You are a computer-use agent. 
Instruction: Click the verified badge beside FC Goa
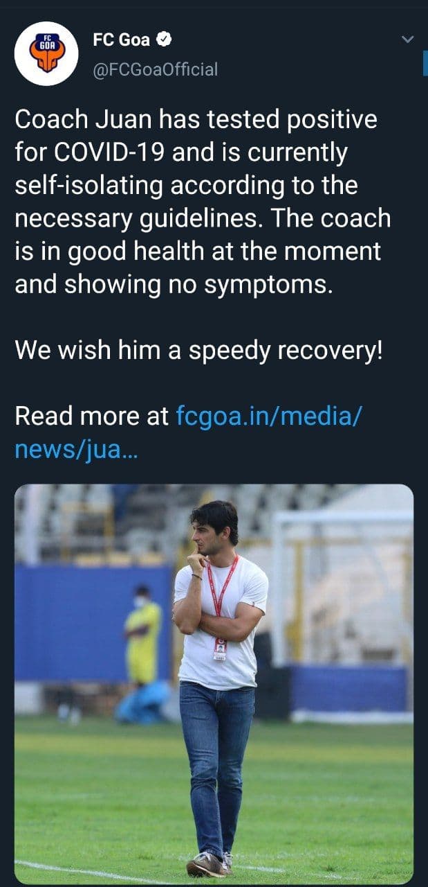163,40
